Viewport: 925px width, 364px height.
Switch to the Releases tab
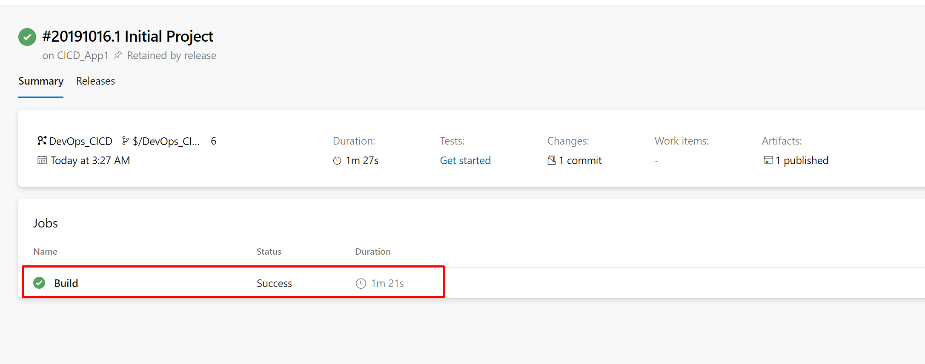click(x=95, y=81)
